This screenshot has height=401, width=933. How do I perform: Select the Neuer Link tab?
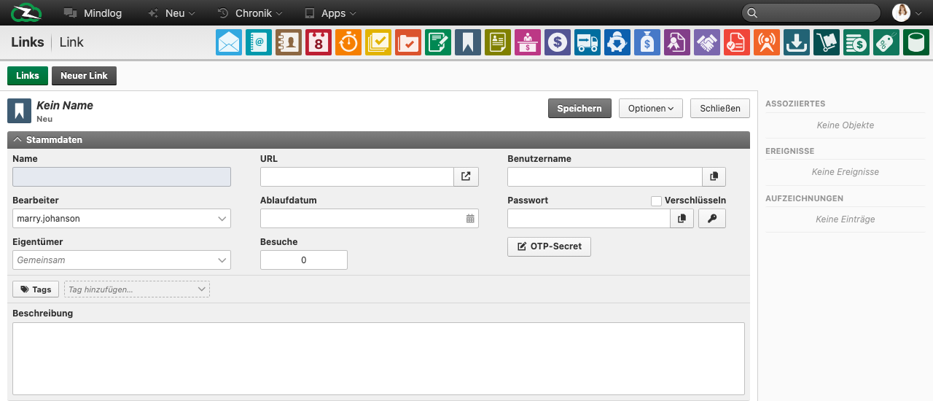[84, 76]
